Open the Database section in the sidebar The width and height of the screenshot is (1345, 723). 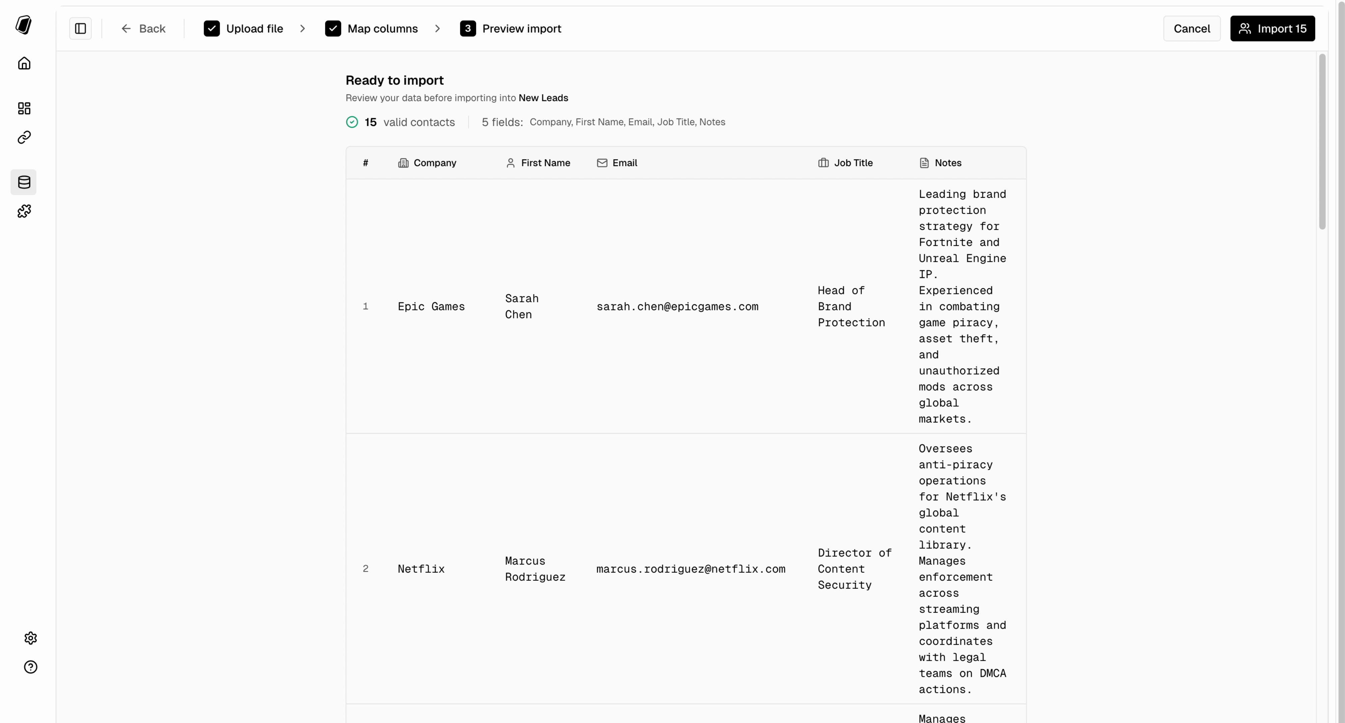(x=24, y=182)
